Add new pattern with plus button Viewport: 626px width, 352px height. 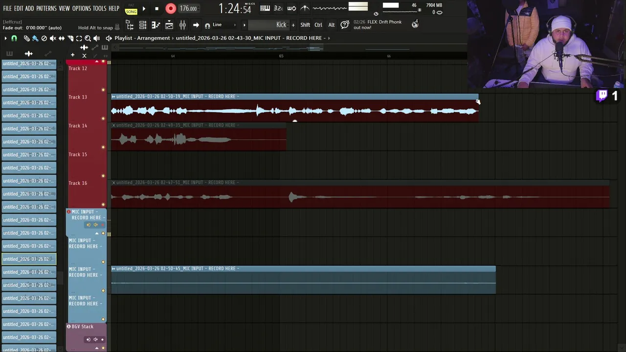coord(293,25)
